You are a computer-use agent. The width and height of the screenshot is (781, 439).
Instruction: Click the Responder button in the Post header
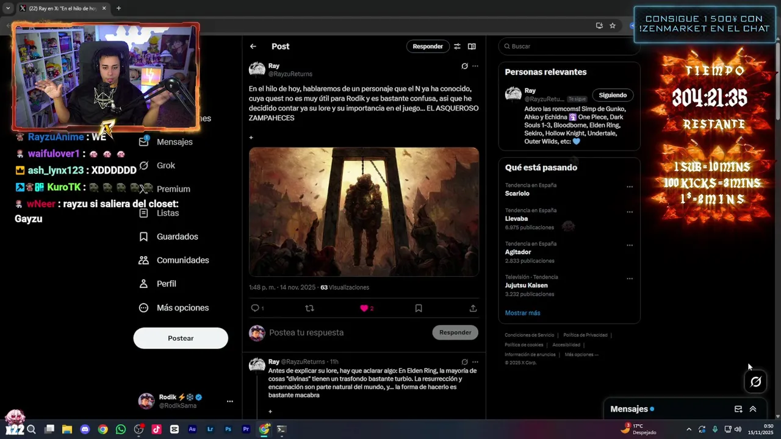point(428,46)
